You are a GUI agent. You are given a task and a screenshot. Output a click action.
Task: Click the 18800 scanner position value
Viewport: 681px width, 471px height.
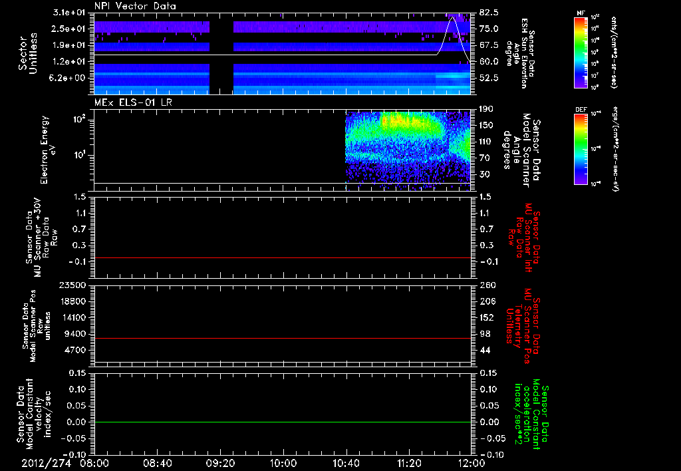click(72, 301)
